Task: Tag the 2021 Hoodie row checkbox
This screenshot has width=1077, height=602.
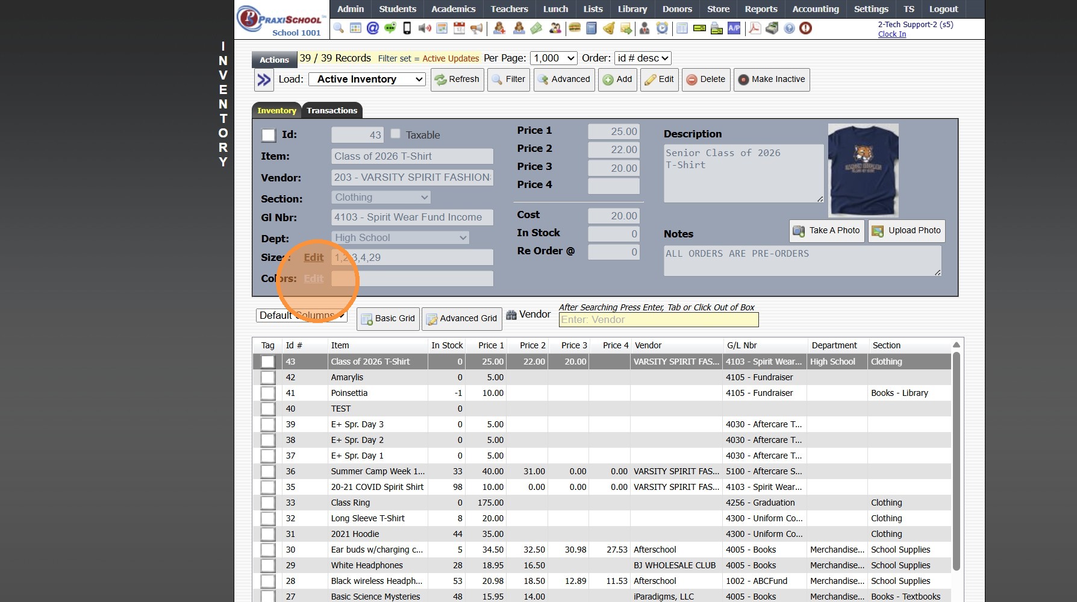Action: (267, 534)
